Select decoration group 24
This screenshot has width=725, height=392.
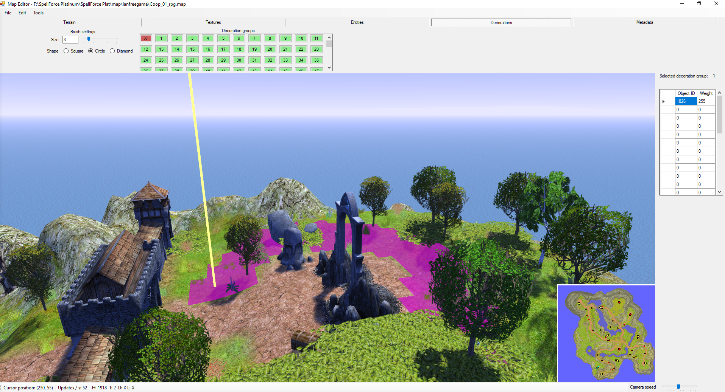tap(146, 60)
